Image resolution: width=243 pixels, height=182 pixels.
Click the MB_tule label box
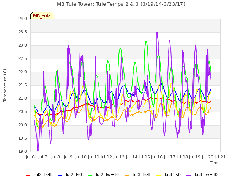[42, 16]
